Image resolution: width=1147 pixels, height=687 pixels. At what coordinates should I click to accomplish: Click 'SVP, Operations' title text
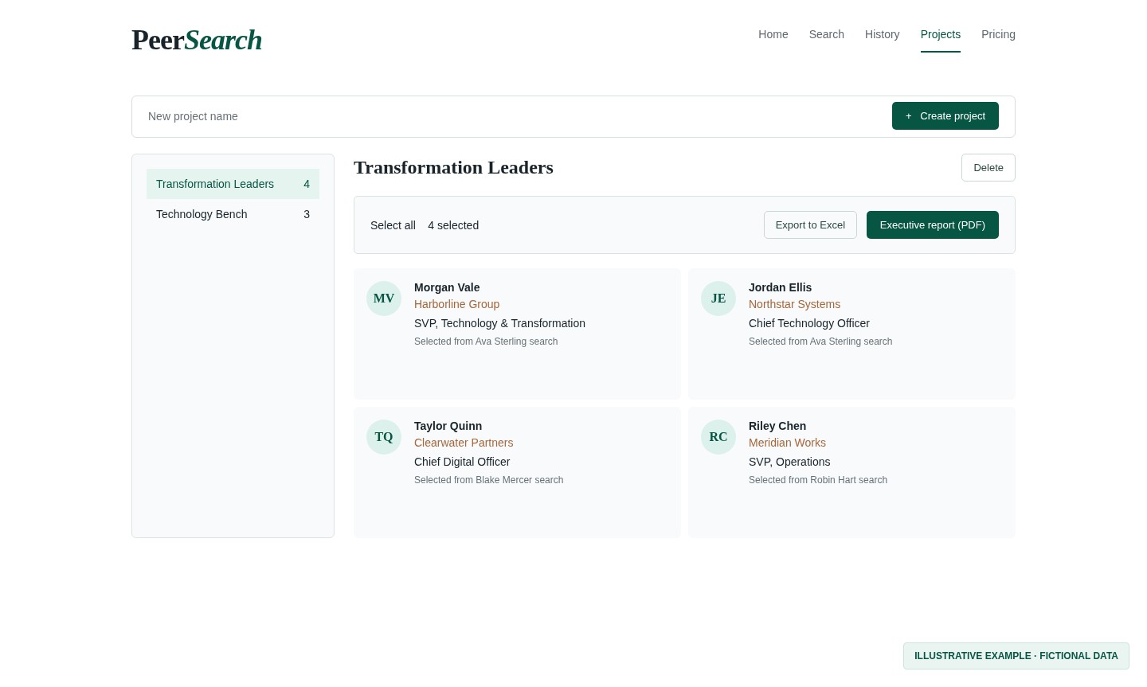tap(789, 462)
